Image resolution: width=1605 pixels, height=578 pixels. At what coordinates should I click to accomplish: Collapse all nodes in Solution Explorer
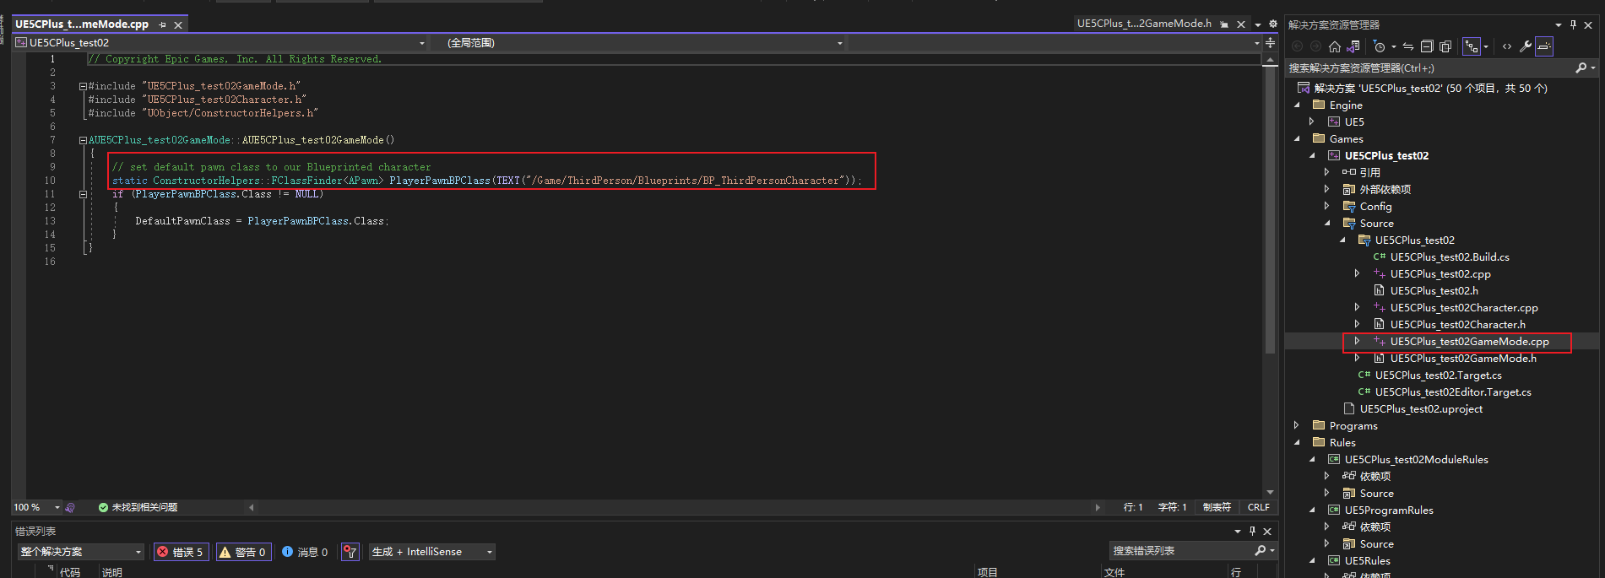[x=1427, y=46]
